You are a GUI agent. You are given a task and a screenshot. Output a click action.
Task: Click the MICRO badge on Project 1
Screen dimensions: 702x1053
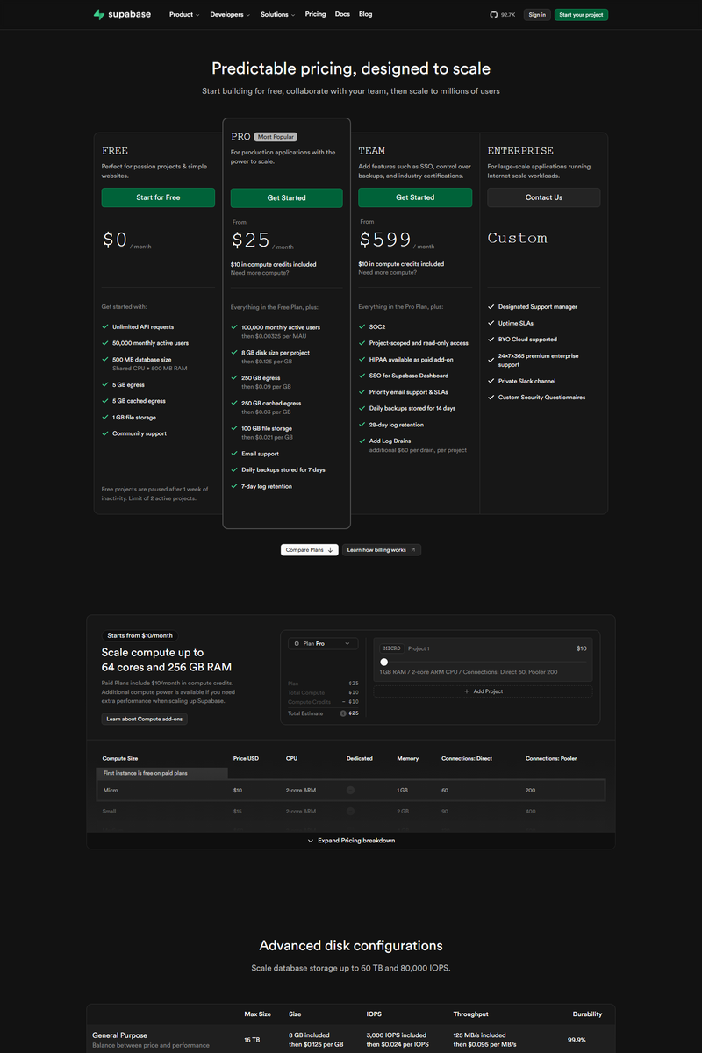391,648
